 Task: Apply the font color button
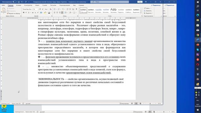[49, 13]
